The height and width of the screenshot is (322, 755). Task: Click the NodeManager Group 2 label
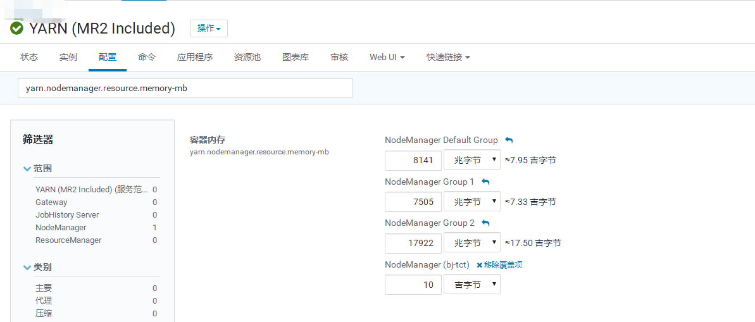pos(430,223)
